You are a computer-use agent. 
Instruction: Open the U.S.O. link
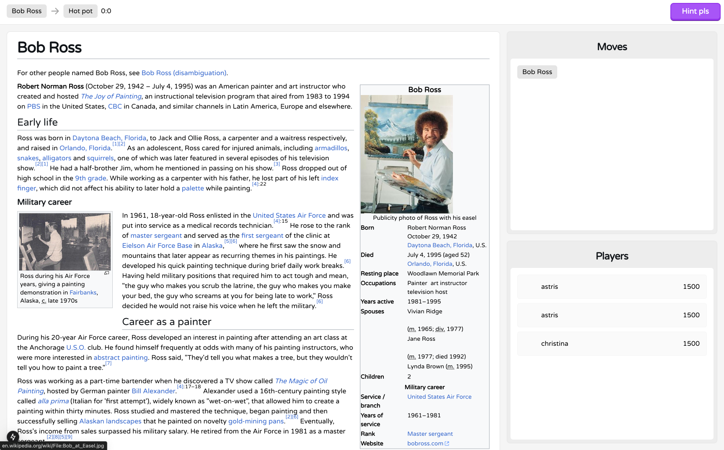click(x=76, y=348)
